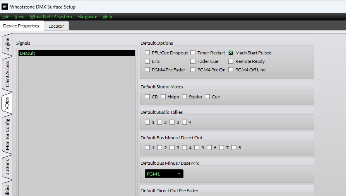Open the Hardware menu
This screenshot has width=346, height=196.
coord(87,17)
